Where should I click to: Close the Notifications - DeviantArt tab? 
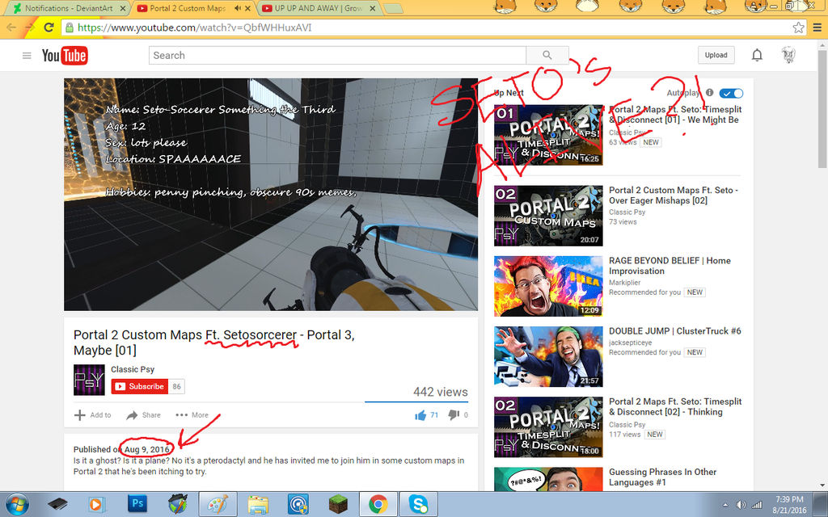click(123, 8)
